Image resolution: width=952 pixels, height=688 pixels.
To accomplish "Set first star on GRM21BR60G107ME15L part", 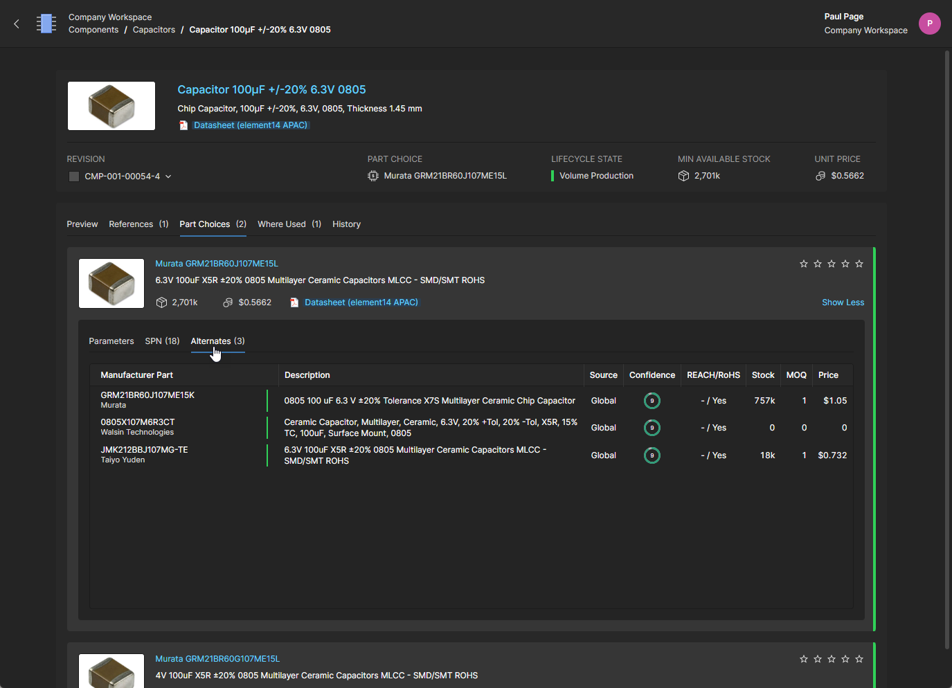I will 804,659.
